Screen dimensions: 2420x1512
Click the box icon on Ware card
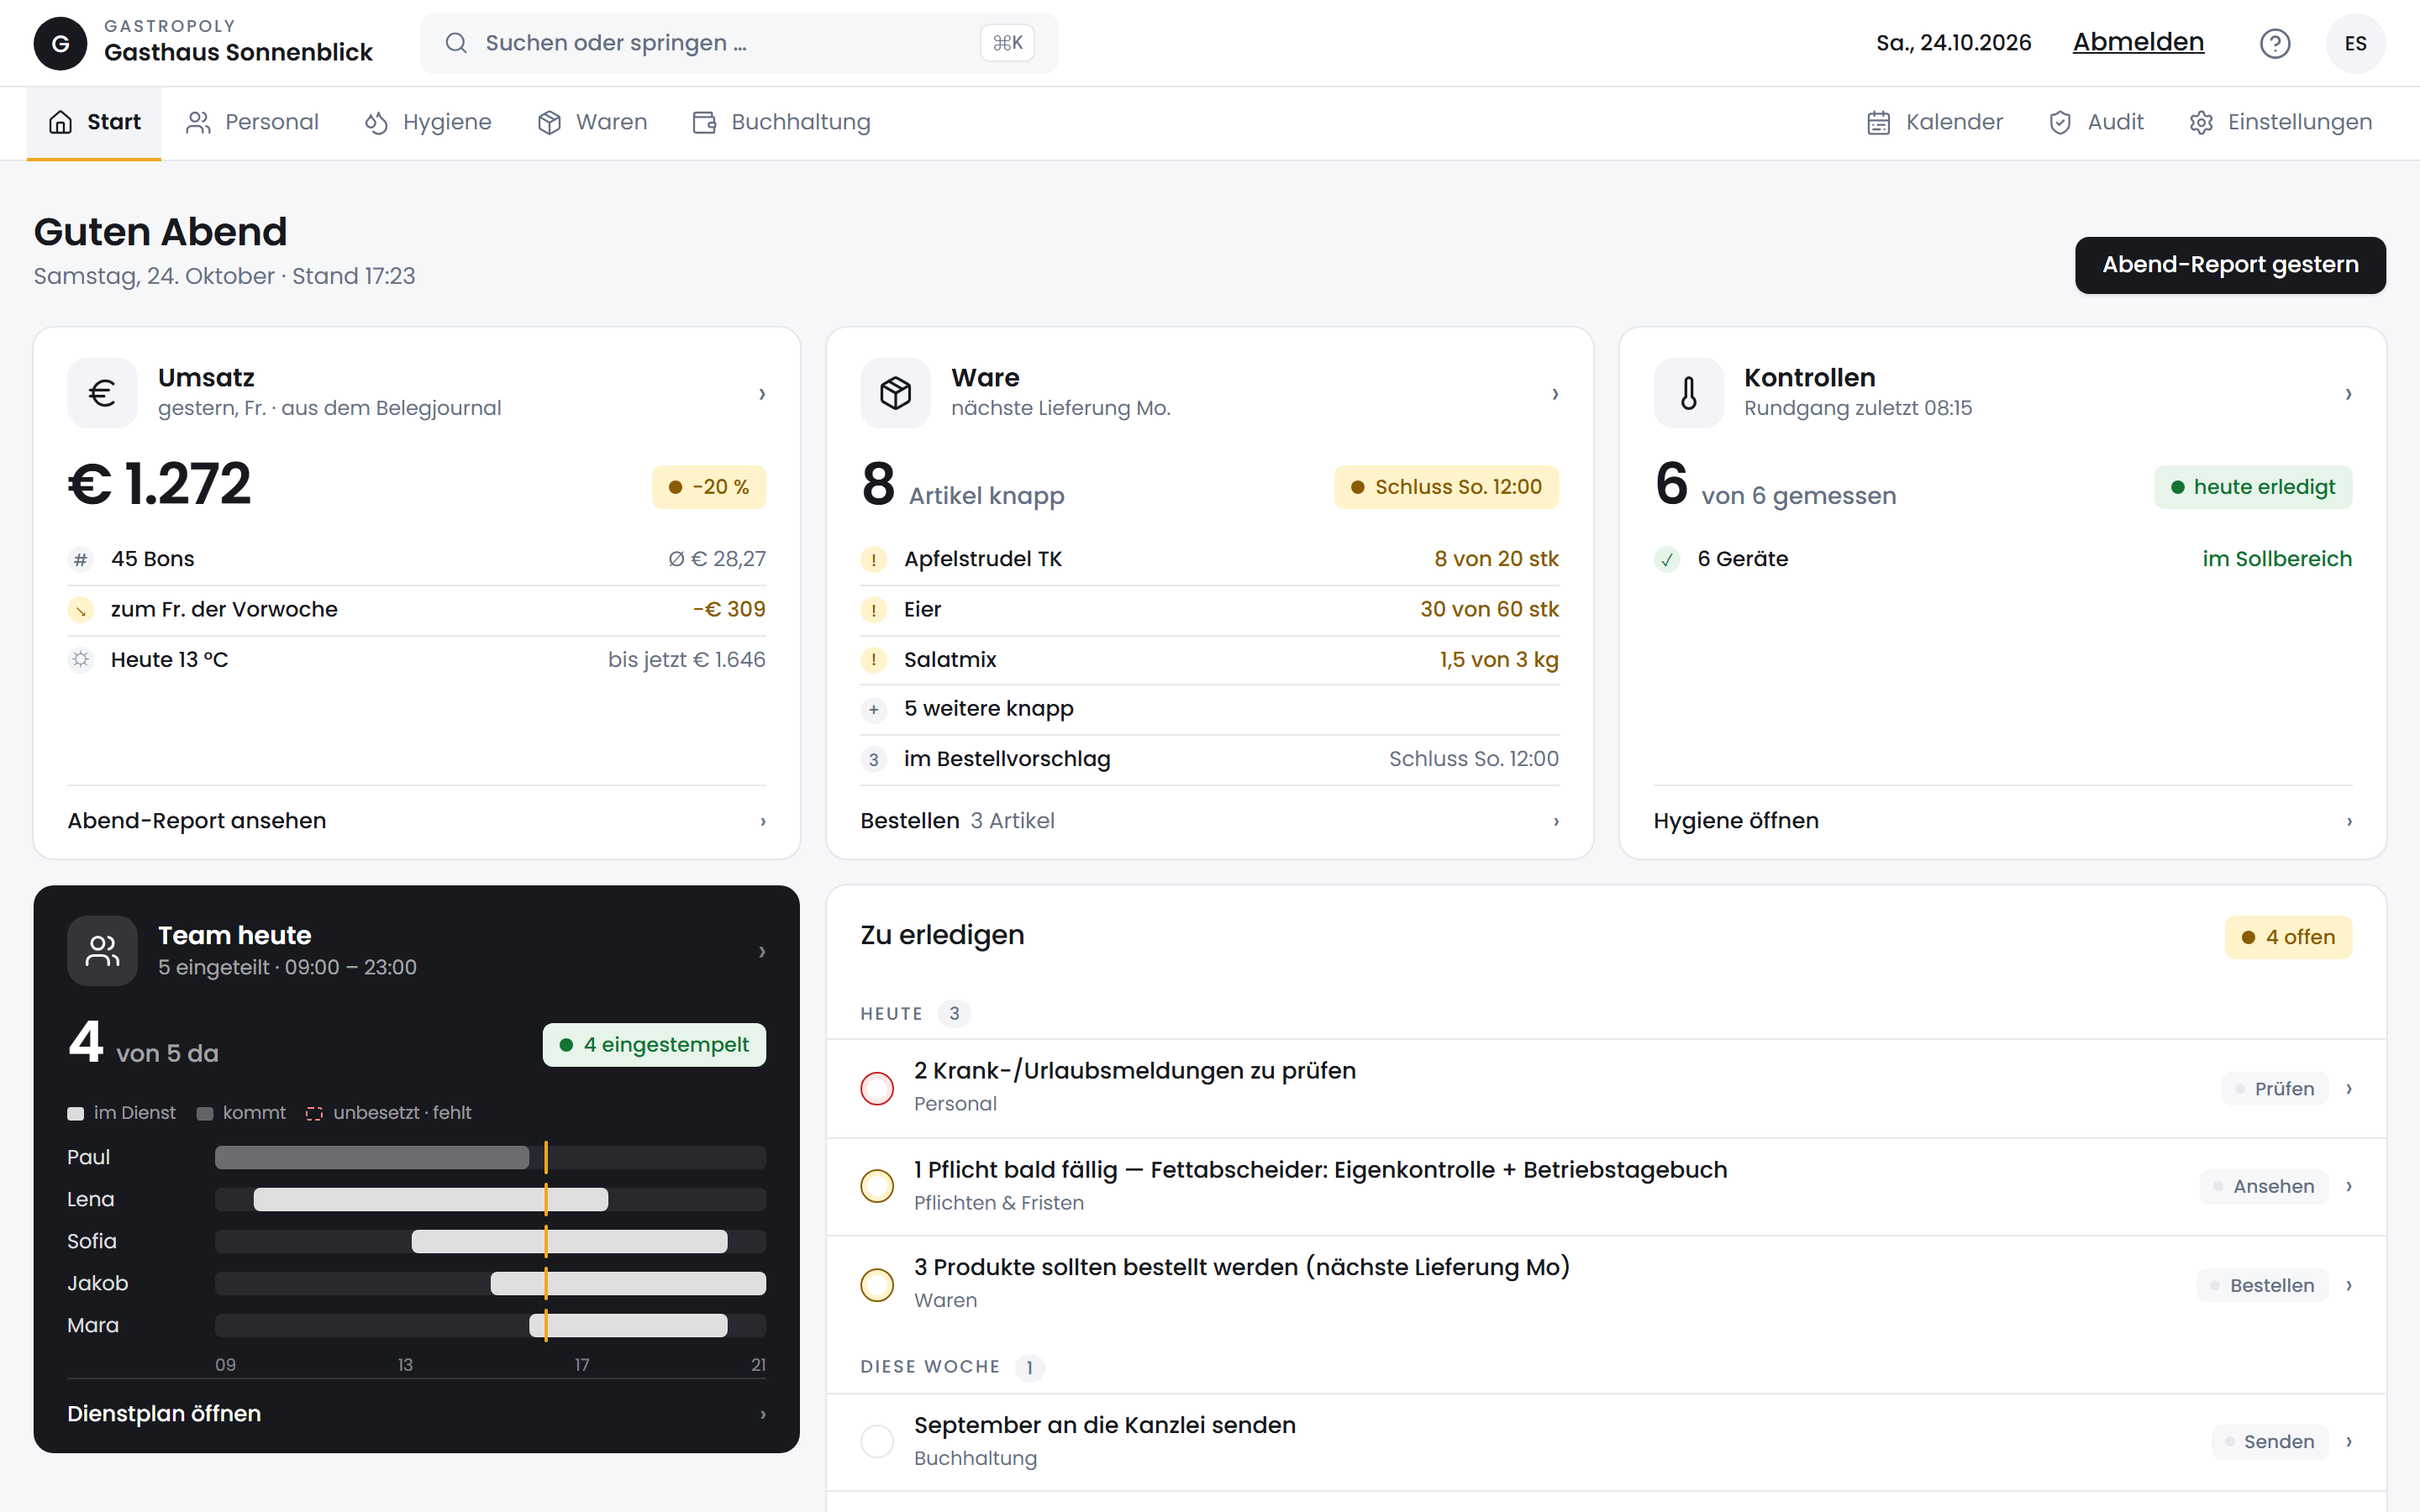coord(895,393)
